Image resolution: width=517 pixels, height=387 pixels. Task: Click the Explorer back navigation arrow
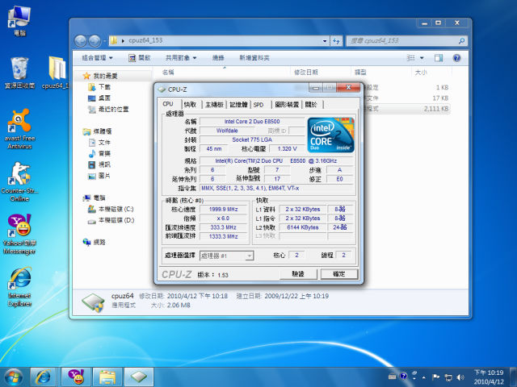click(80, 41)
